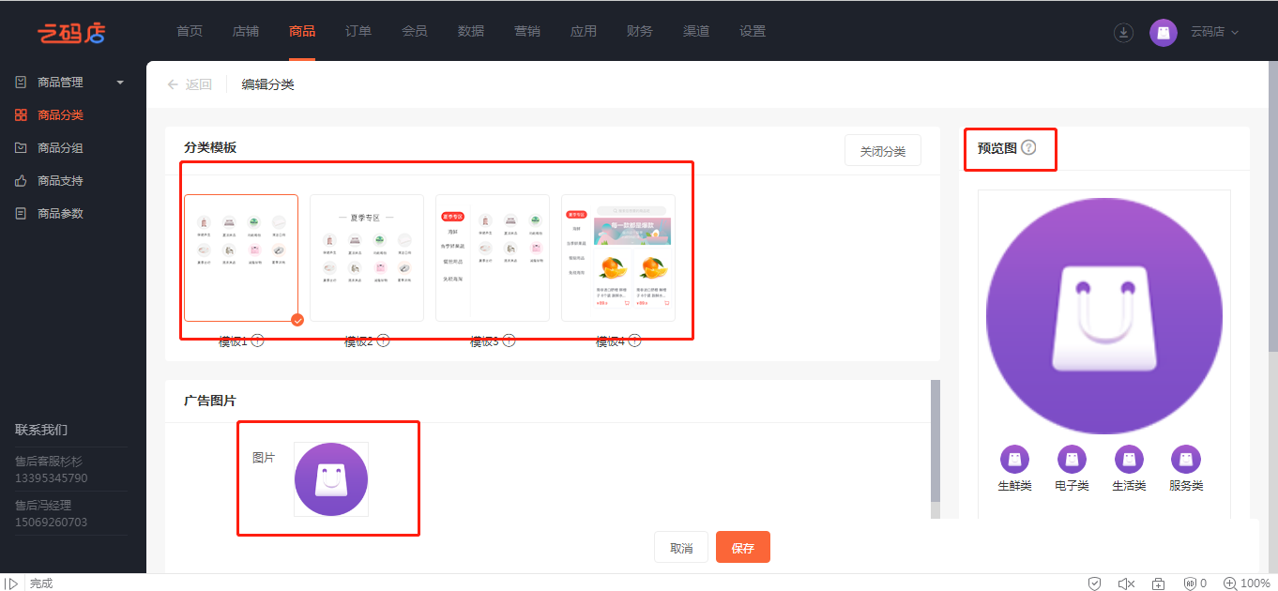Open the 商品 menu

tap(302, 31)
